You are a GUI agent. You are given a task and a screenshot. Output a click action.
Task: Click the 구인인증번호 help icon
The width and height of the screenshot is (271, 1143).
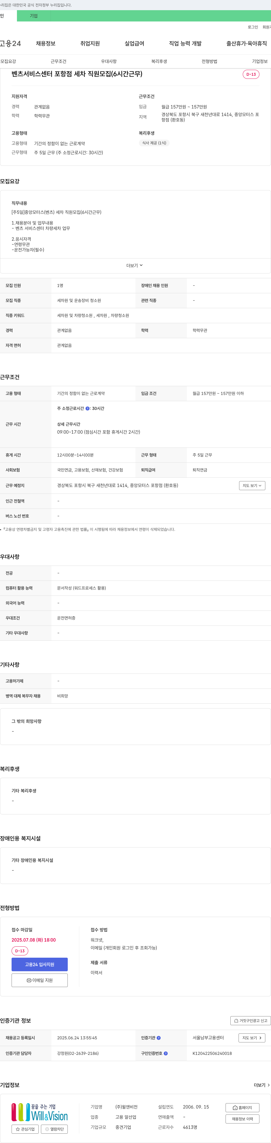(x=166, y=1053)
